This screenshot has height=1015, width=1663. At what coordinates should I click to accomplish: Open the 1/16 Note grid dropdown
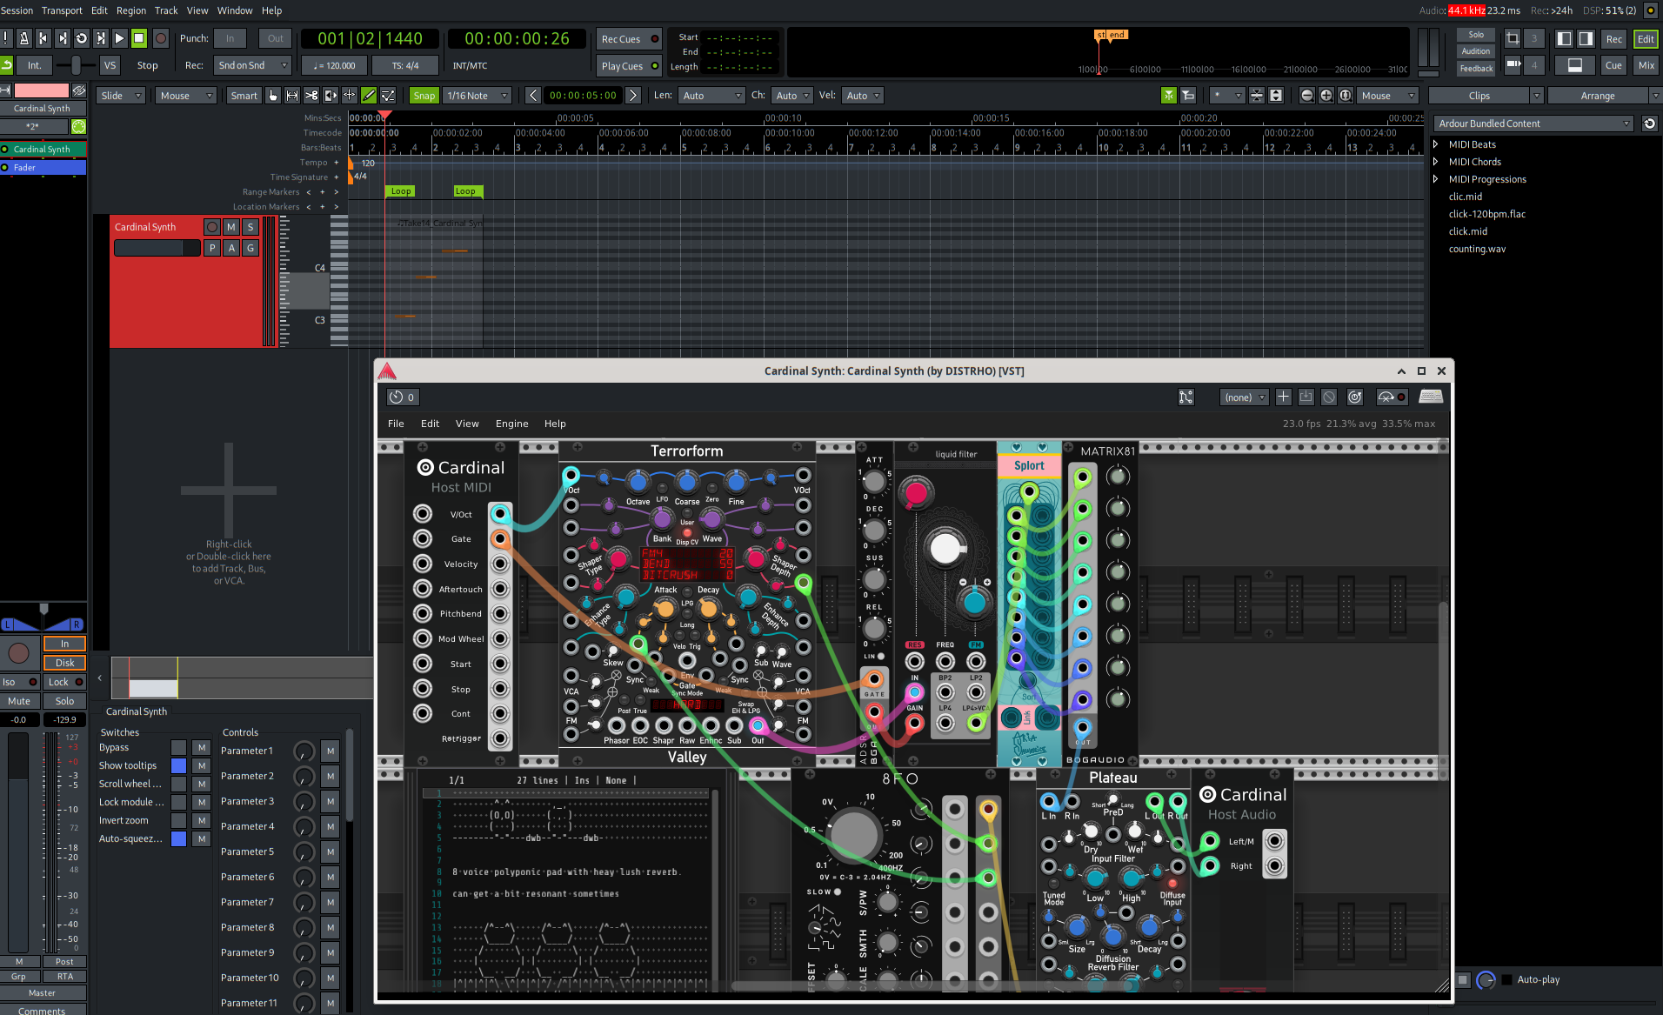[477, 96]
